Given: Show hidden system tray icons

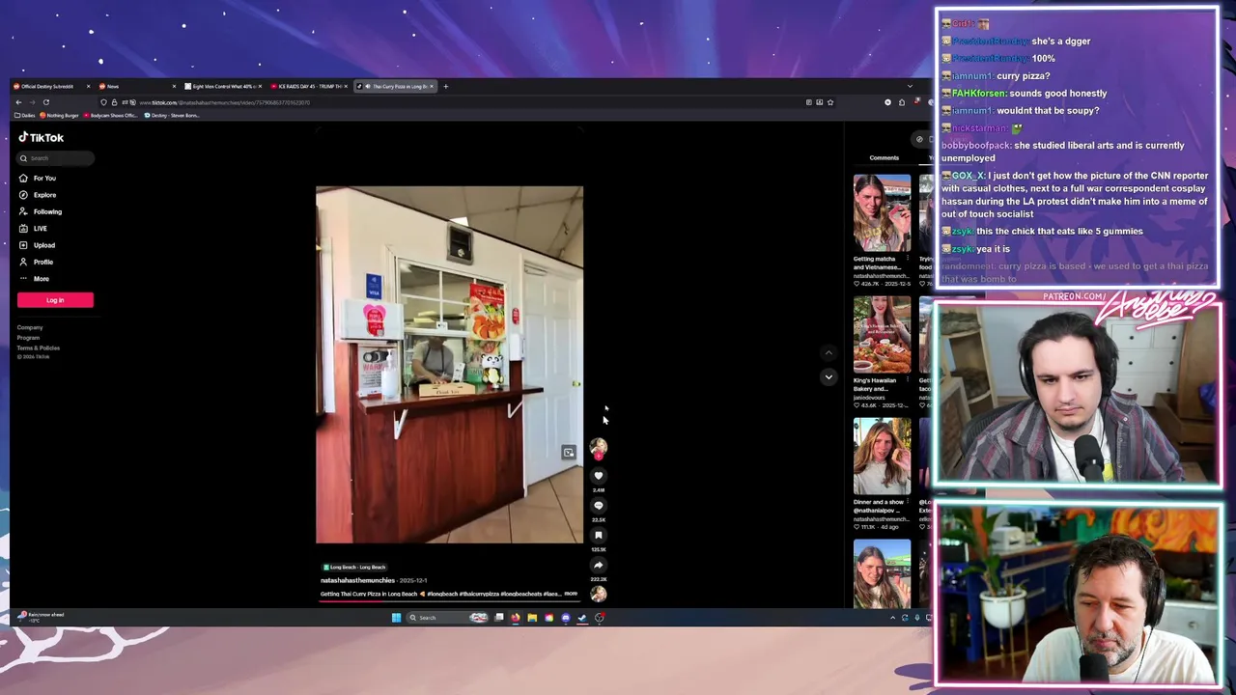Looking at the screenshot, I should 892,618.
